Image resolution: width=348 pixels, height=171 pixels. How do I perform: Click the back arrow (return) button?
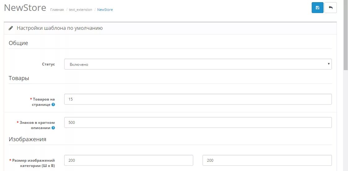pyautogui.click(x=330, y=8)
